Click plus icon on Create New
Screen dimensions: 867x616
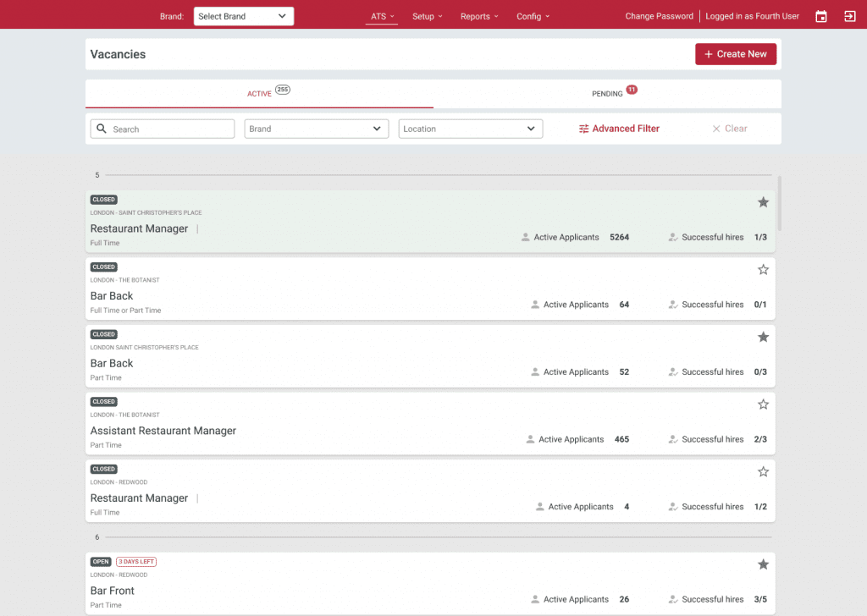[x=709, y=54]
